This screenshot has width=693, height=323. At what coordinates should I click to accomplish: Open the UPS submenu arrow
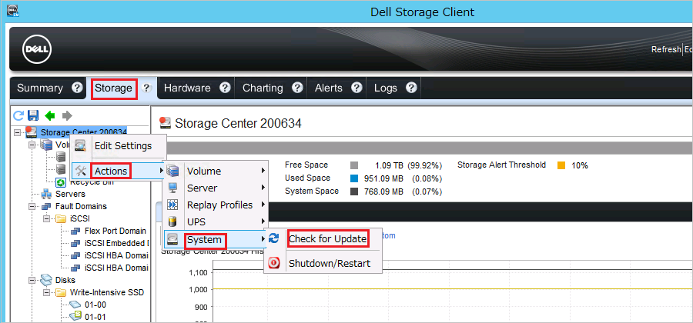click(x=263, y=221)
